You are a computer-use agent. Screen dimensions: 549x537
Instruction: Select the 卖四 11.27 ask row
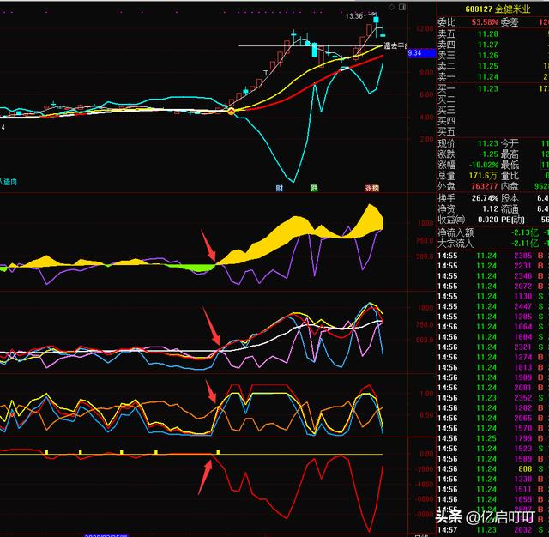pyautogui.click(x=492, y=45)
